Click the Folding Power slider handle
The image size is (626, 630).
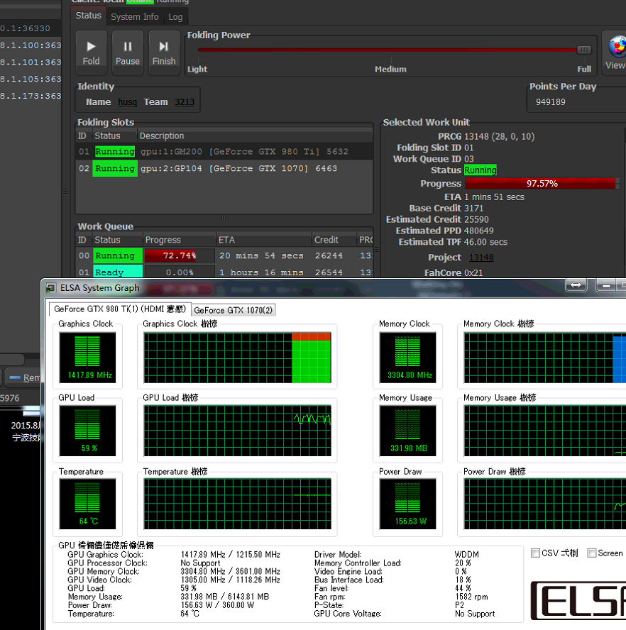[x=584, y=50]
